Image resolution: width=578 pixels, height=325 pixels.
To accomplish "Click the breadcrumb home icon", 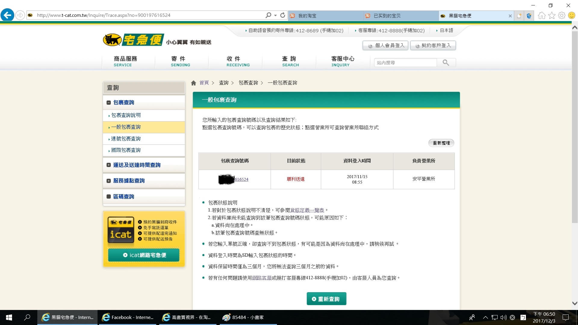I will tap(194, 83).
